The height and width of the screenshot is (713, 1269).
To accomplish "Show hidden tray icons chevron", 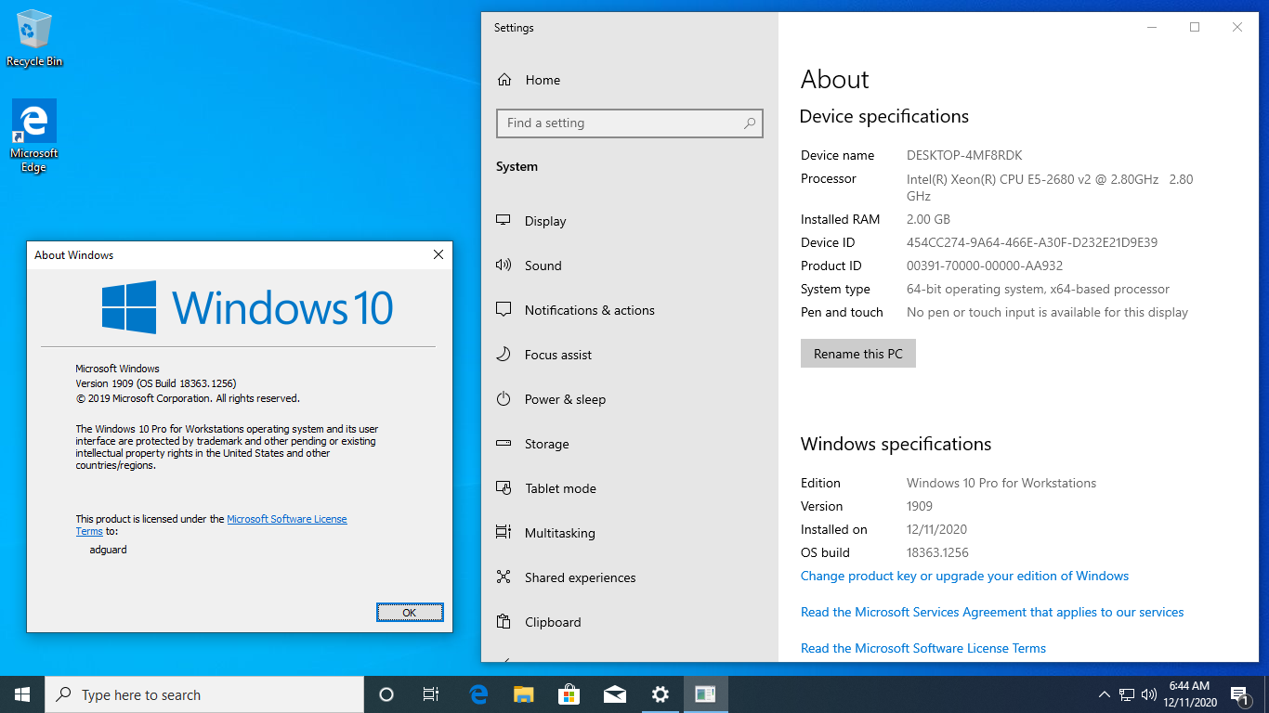I will click(1105, 694).
